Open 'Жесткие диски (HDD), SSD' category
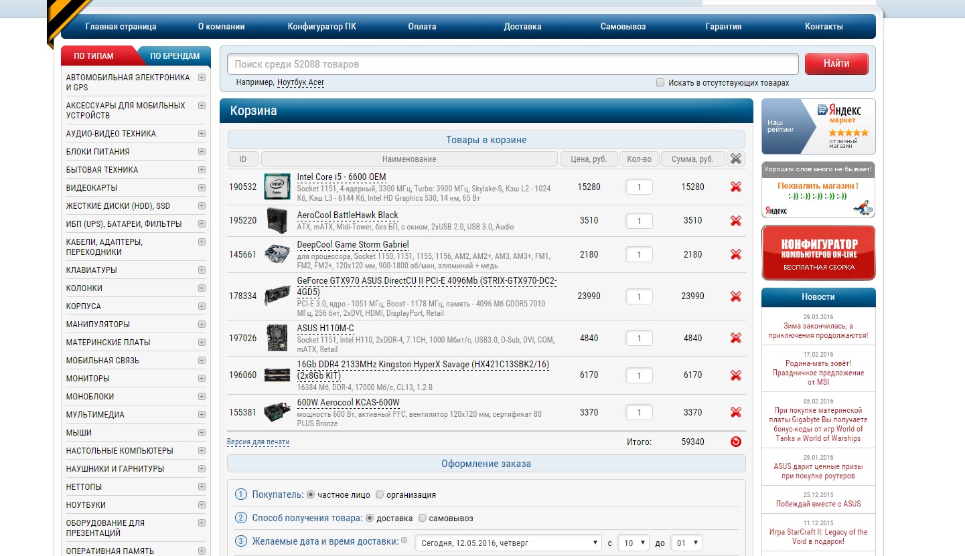 (x=118, y=206)
